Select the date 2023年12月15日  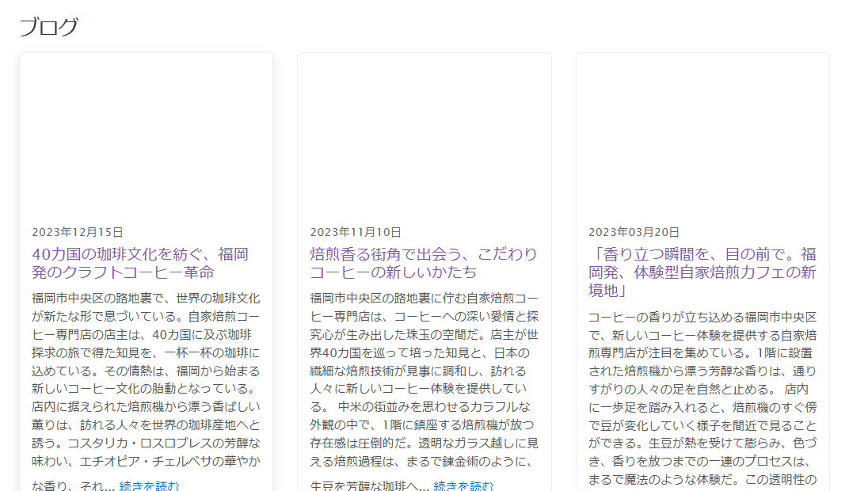[x=78, y=232]
